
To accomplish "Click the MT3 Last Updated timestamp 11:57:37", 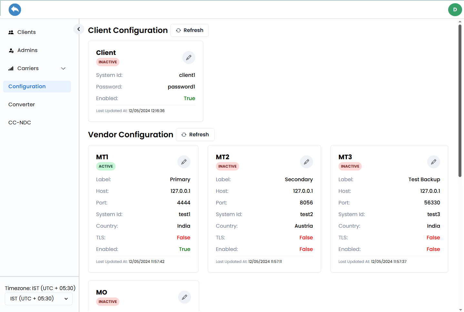I will pos(389,262).
